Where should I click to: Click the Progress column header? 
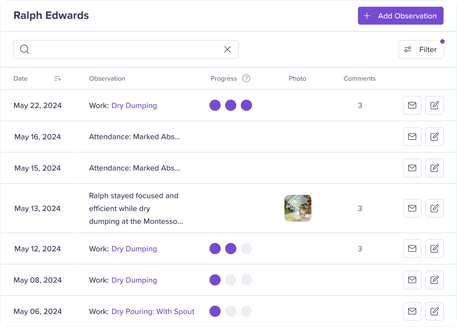pos(223,79)
